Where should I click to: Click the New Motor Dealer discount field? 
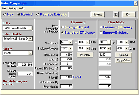click(x=105, y=73)
